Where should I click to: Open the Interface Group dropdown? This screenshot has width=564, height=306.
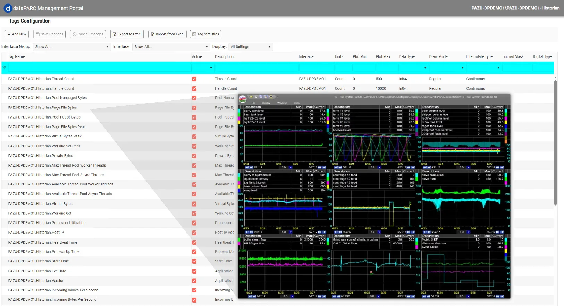(x=71, y=47)
